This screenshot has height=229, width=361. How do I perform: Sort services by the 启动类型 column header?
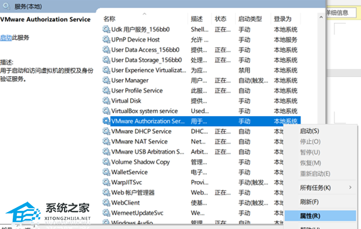pyautogui.click(x=250, y=19)
